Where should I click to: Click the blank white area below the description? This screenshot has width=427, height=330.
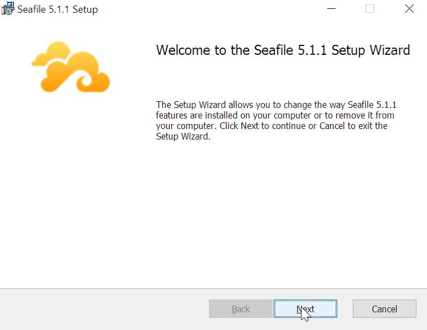[x=283, y=213]
